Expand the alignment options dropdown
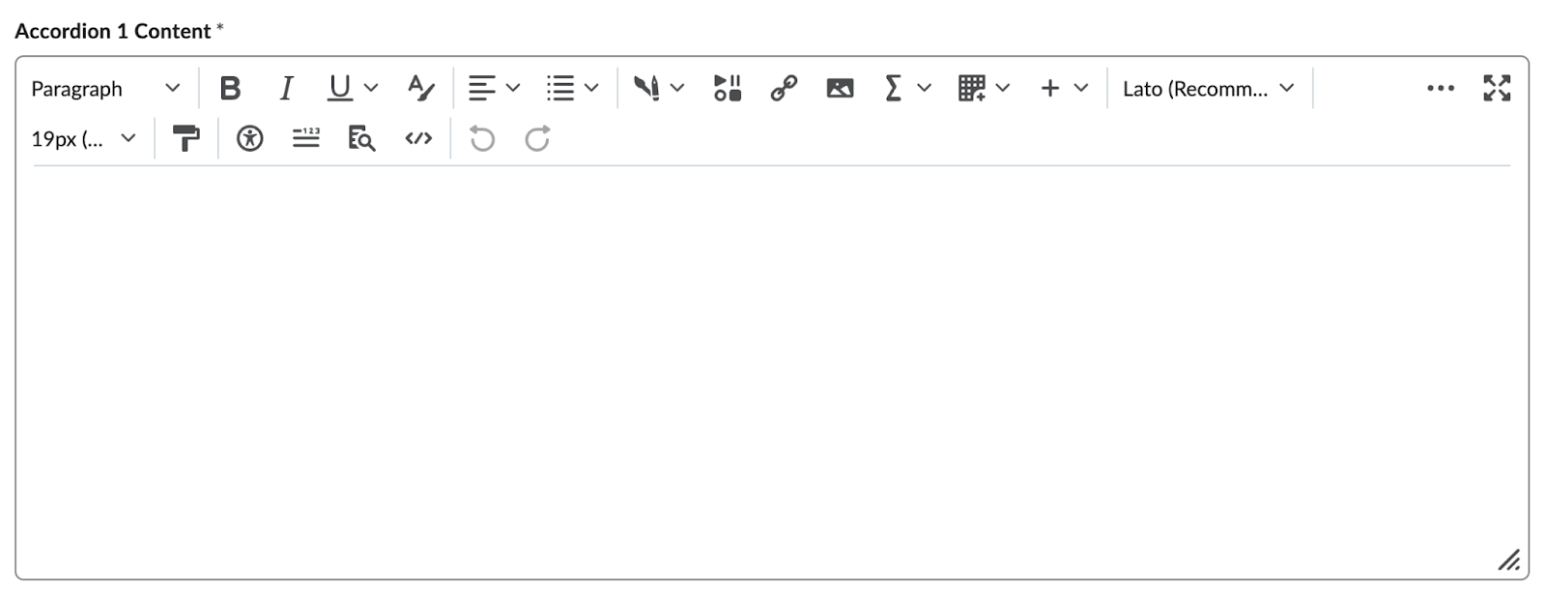 click(x=513, y=88)
